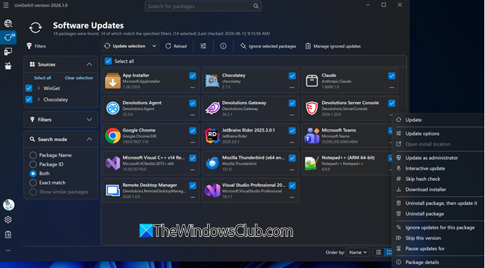Expand the Filters panel

pyautogui.click(x=89, y=119)
